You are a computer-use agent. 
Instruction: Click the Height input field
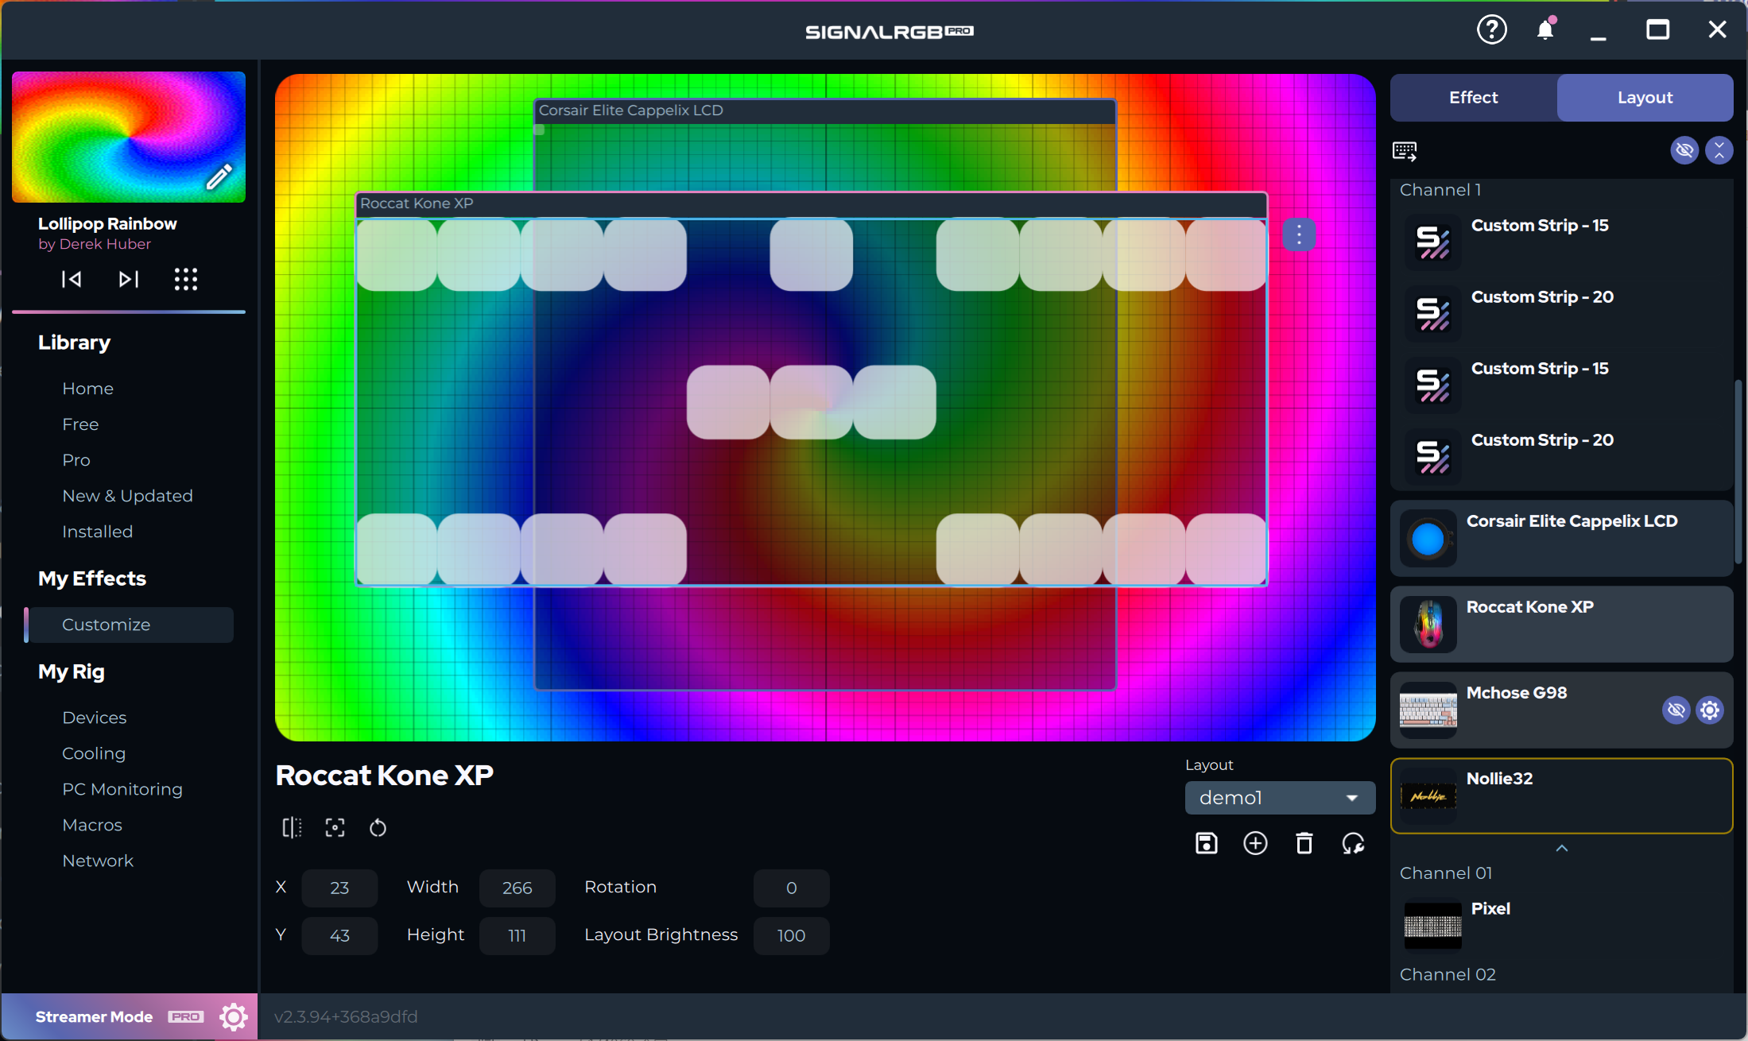[x=517, y=935]
